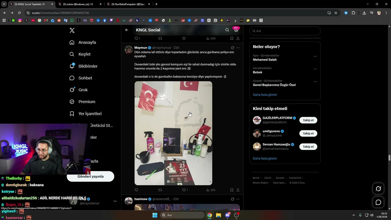The height and width of the screenshot is (220, 391).
Task: Follow GAZİLERPLATFORM with Takip et
Action: (x=308, y=120)
